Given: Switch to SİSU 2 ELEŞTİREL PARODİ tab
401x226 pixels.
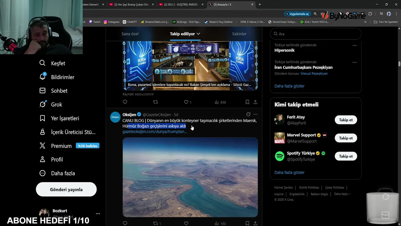Looking at the screenshot, I should point(181,4).
